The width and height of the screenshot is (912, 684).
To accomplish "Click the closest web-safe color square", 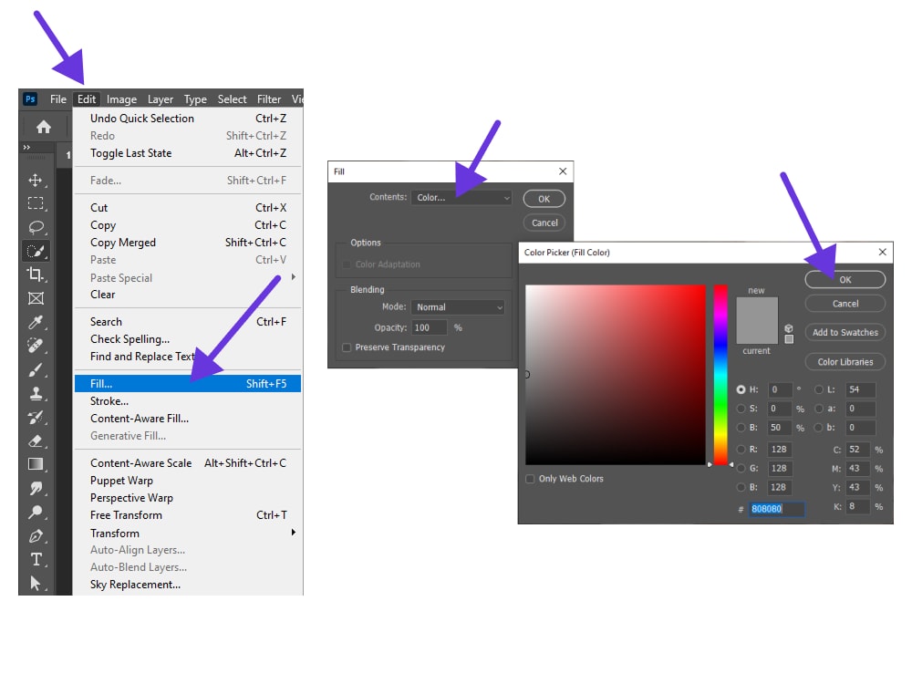I will (x=789, y=339).
